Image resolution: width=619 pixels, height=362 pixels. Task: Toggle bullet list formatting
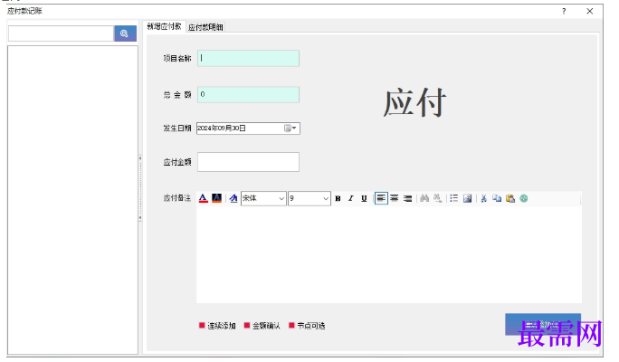(454, 198)
